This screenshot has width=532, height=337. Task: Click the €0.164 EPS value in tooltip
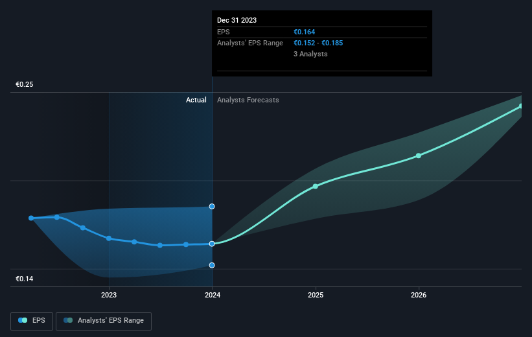[305, 32]
